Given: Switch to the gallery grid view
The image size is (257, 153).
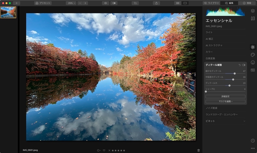Looking at the screenshot, I should [178, 3].
